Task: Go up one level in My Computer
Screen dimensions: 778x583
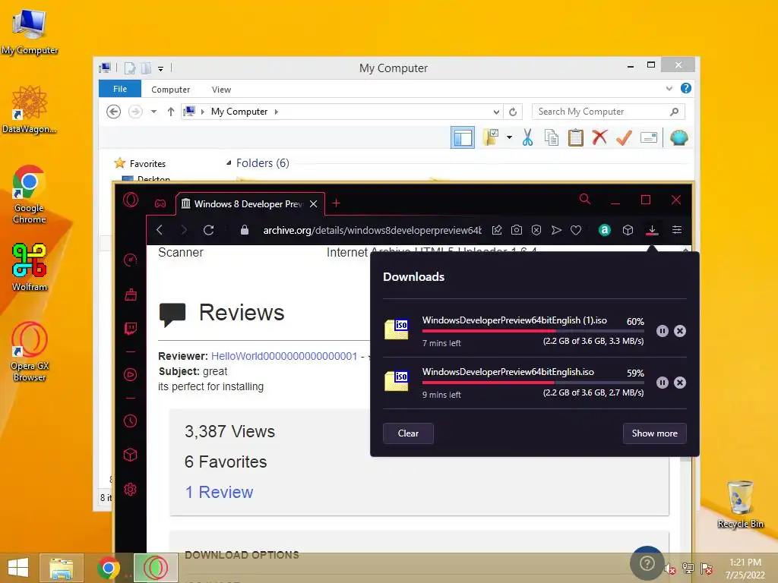Action: coord(171,112)
